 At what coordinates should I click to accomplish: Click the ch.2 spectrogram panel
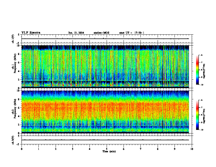pyautogui.click(x=105, y=112)
